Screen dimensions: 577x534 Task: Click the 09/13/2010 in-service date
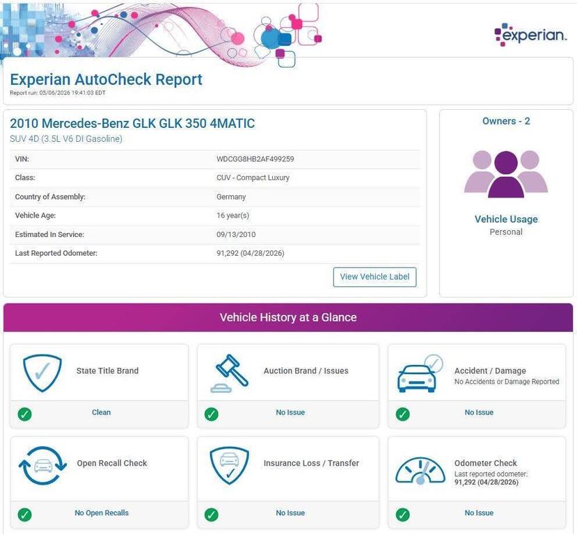236,234
